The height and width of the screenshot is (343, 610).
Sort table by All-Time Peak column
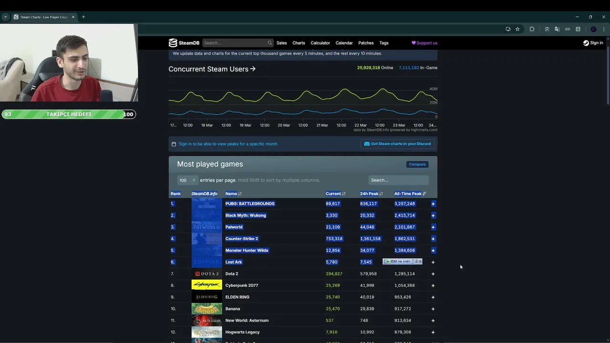[x=410, y=194]
